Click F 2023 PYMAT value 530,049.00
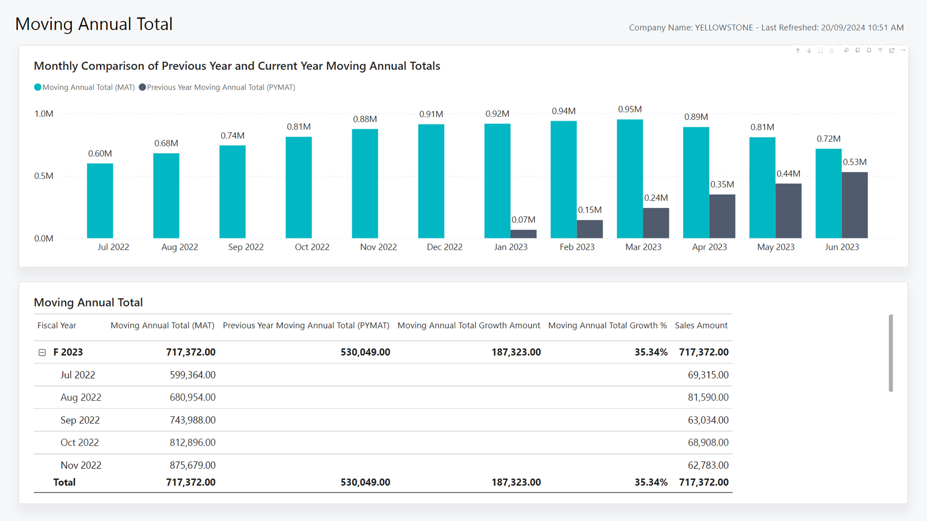Viewport: 927px width, 521px height. 365,352
